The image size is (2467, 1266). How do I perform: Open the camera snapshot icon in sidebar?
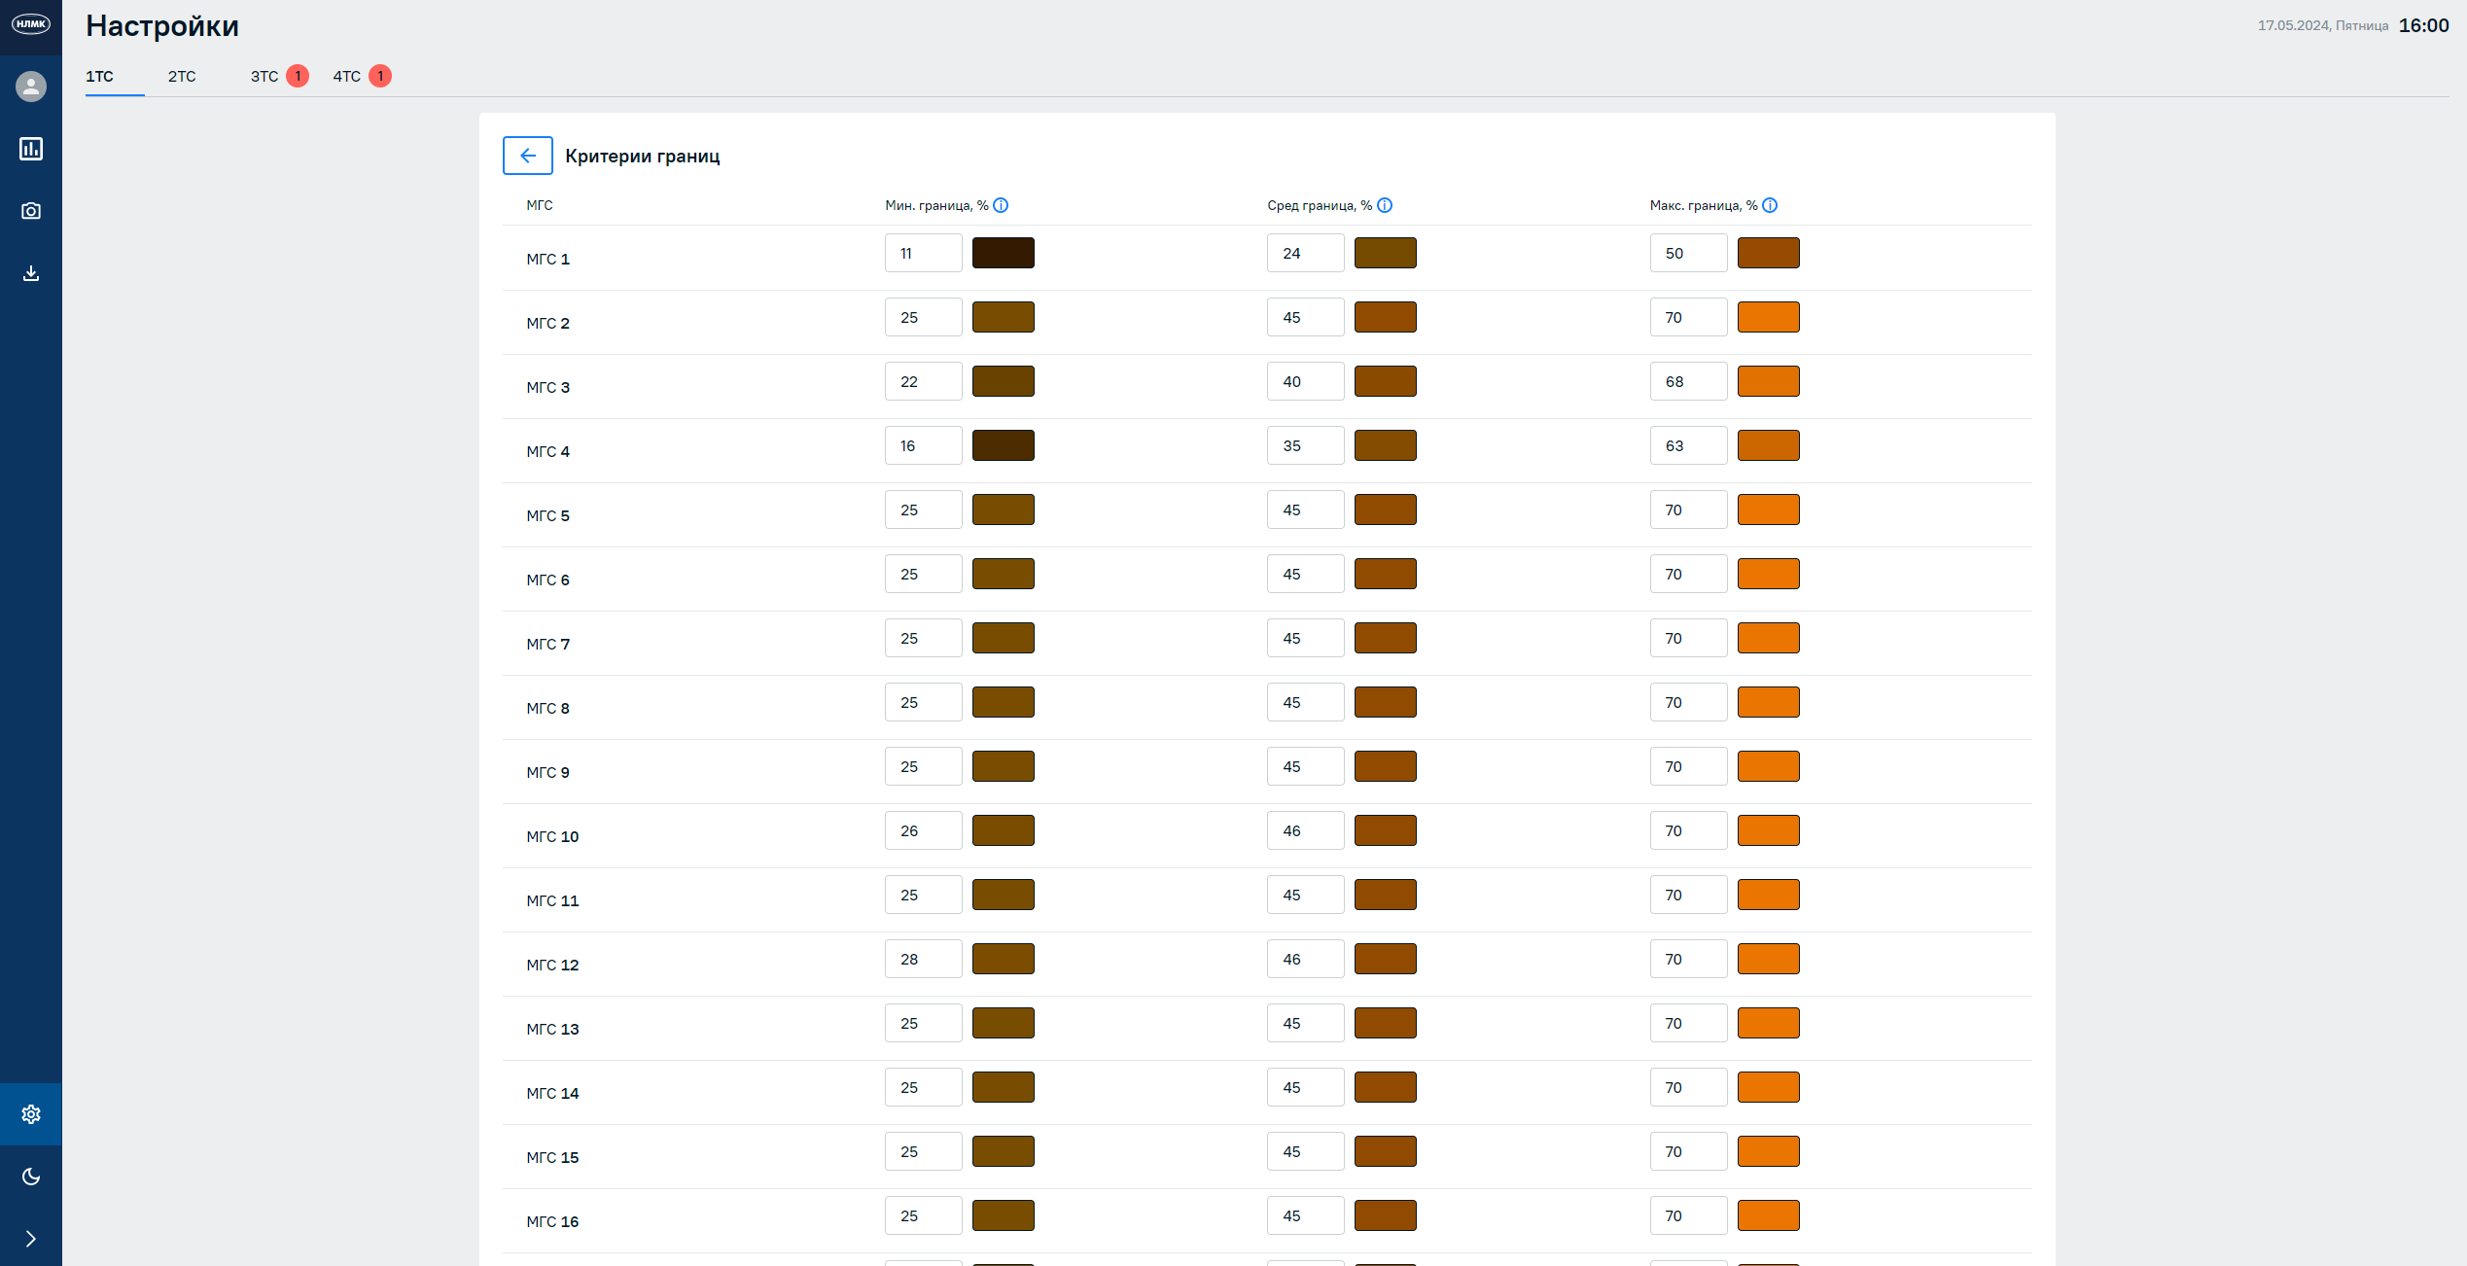[31, 211]
